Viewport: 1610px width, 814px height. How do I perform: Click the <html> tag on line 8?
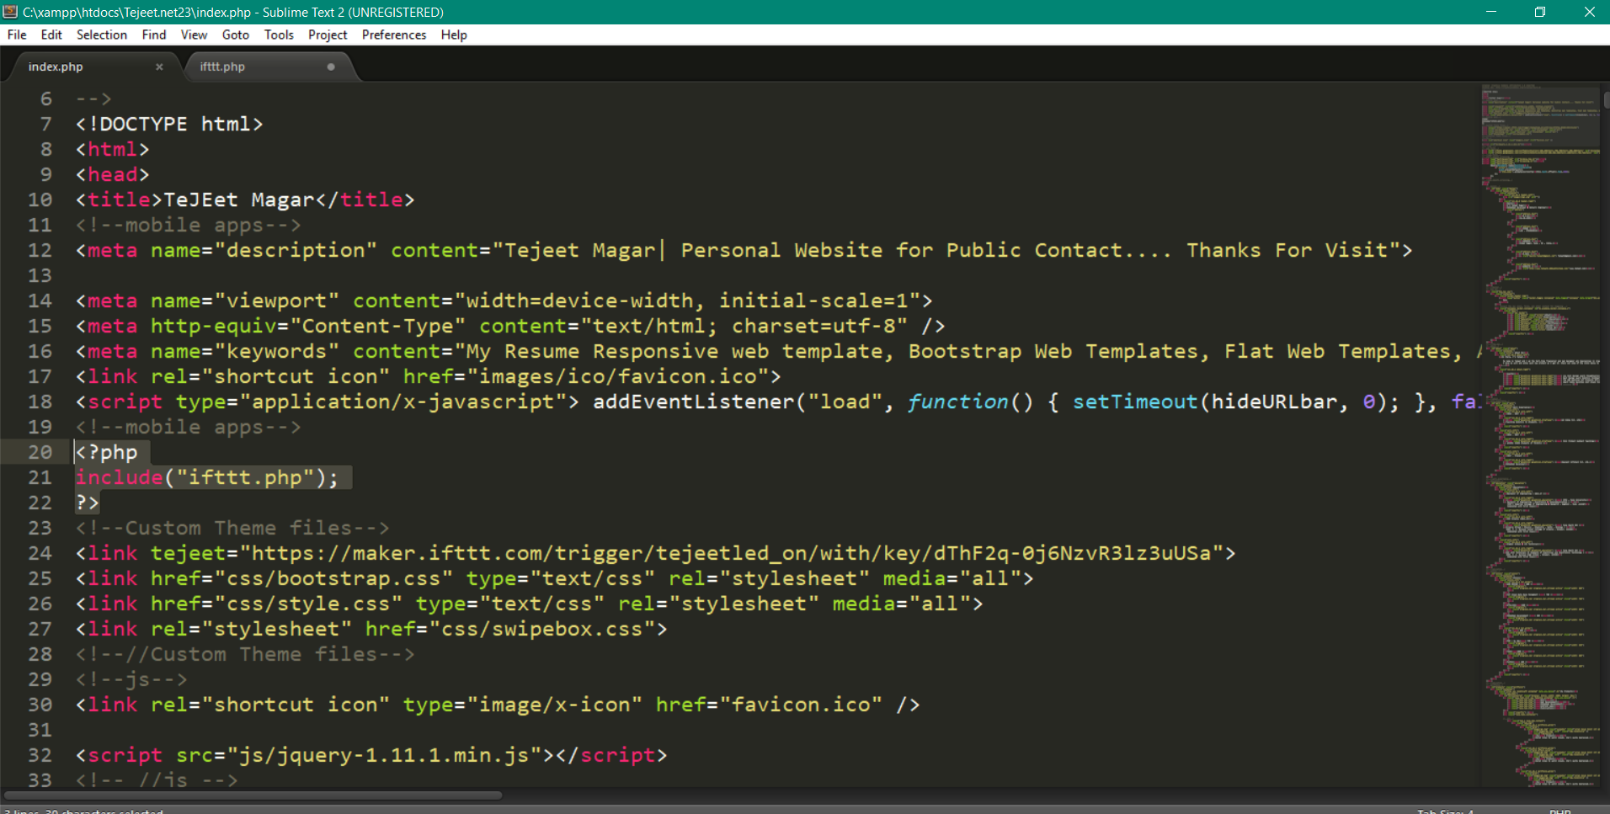point(113,149)
